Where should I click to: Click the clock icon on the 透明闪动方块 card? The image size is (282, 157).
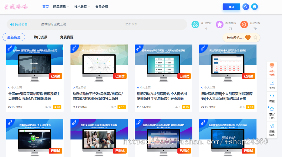tap(138, 107)
